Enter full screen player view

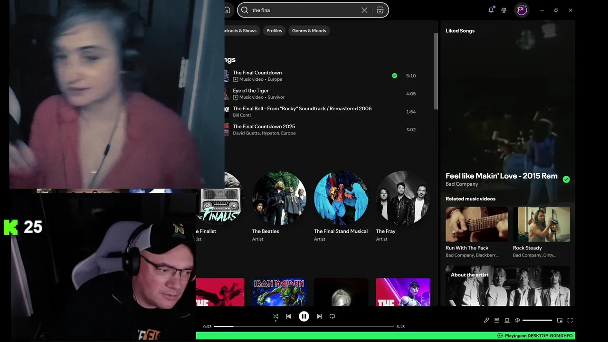click(x=570, y=320)
